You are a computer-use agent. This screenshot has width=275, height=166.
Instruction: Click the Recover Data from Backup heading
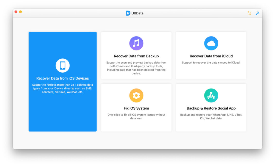coord(136,56)
